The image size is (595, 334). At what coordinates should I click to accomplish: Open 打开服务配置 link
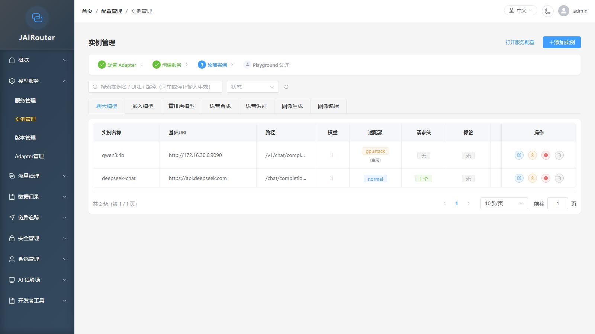pos(520,42)
